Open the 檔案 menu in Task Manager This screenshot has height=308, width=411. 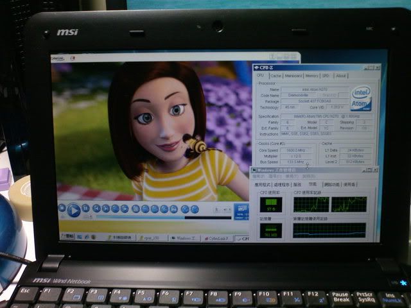coord(259,176)
